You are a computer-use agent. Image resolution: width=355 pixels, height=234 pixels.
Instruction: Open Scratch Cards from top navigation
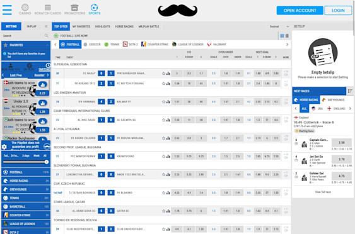(47, 10)
